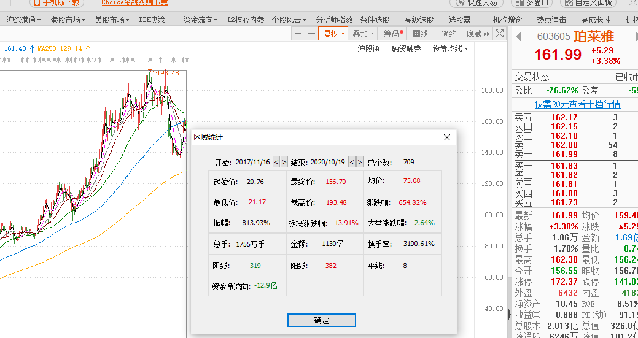This screenshot has width=638, height=338.
Task: Switch to 简约 simple mode
Action: coord(449,34)
